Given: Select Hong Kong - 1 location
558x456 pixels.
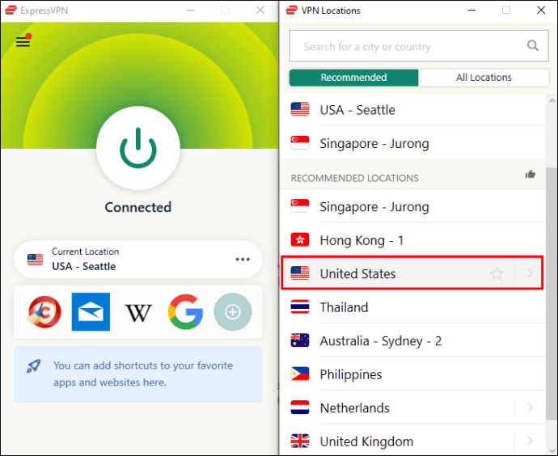Looking at the screenshot, I should [412, 240].
